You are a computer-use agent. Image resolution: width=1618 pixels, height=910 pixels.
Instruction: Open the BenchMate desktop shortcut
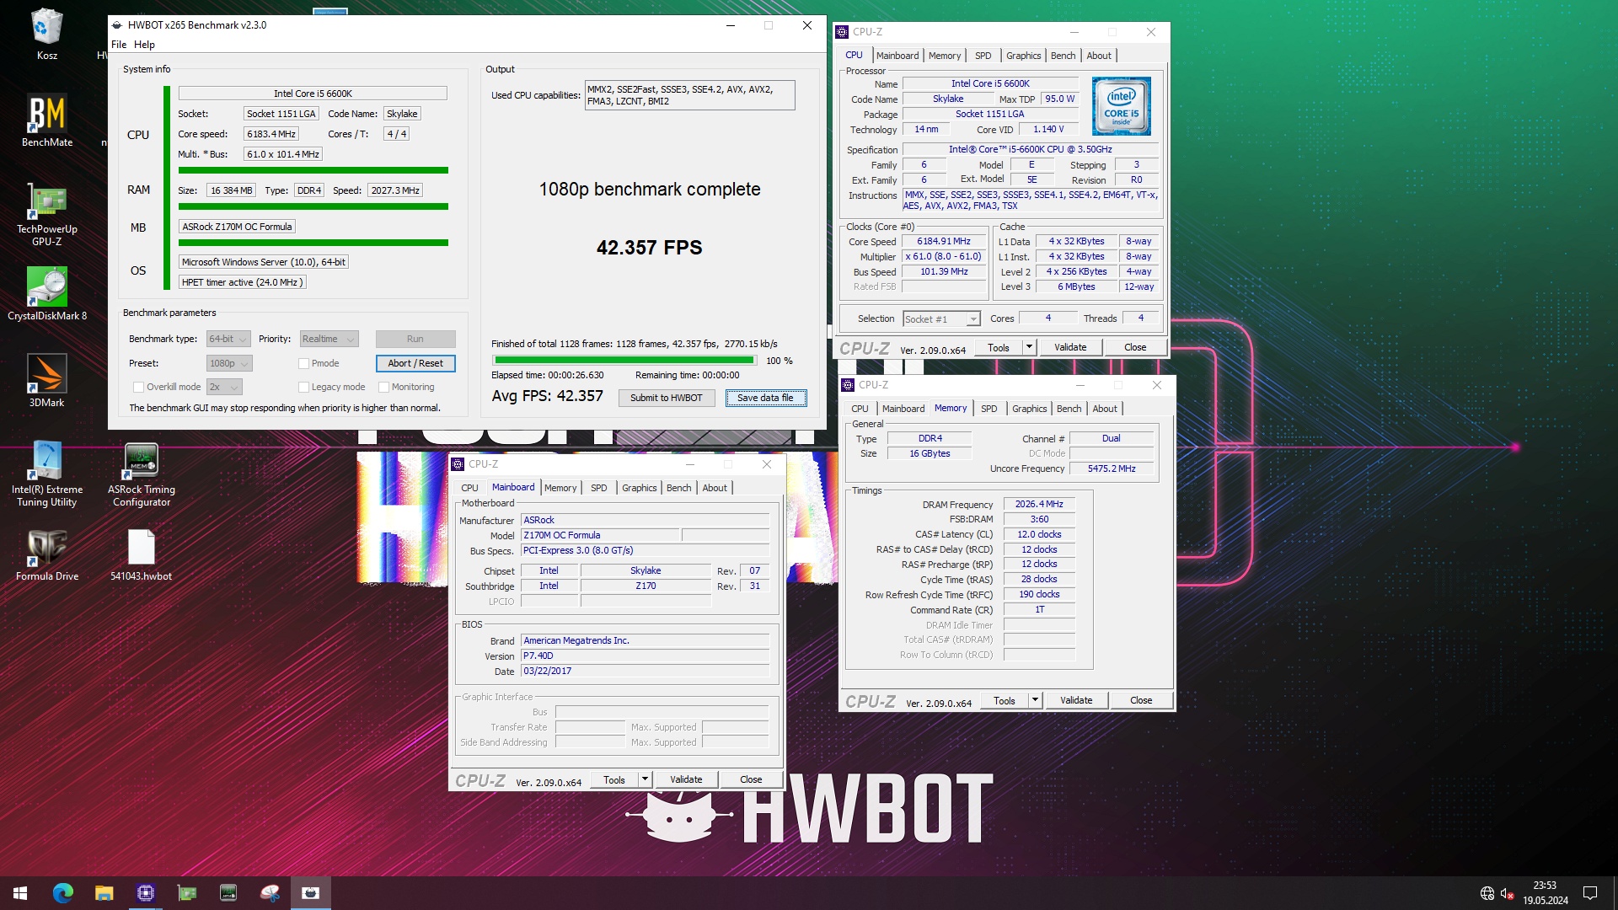(46, 120)
